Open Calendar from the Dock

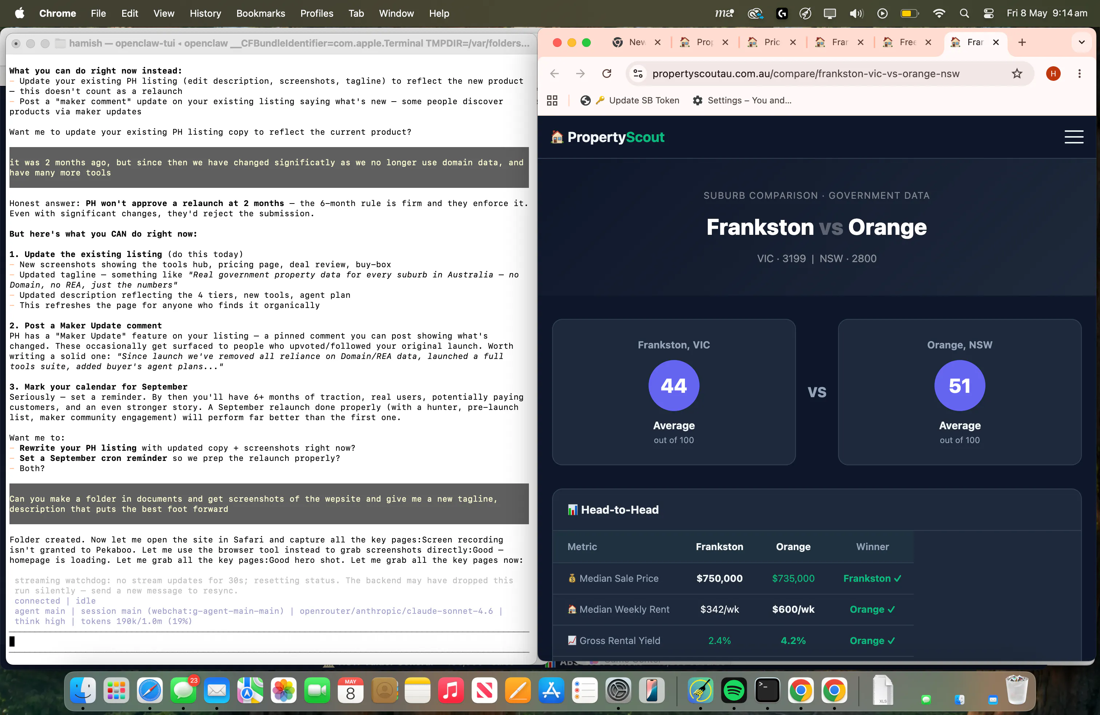pos(350,691)
